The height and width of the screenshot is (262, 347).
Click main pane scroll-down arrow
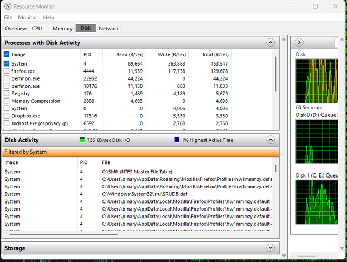(x=284, y=256)
